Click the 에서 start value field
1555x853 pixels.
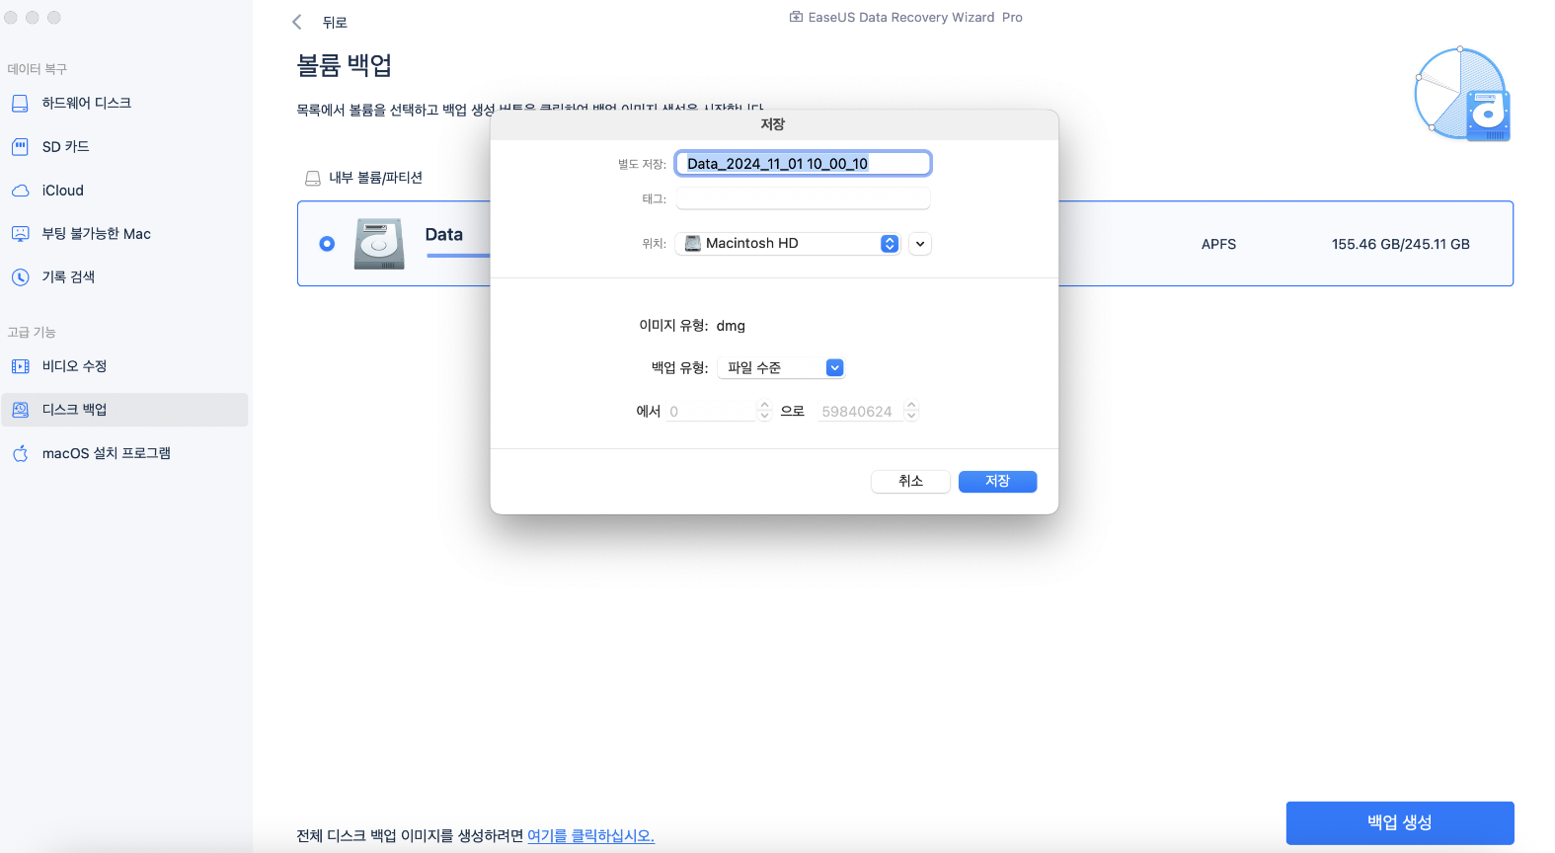click(711, 411)
